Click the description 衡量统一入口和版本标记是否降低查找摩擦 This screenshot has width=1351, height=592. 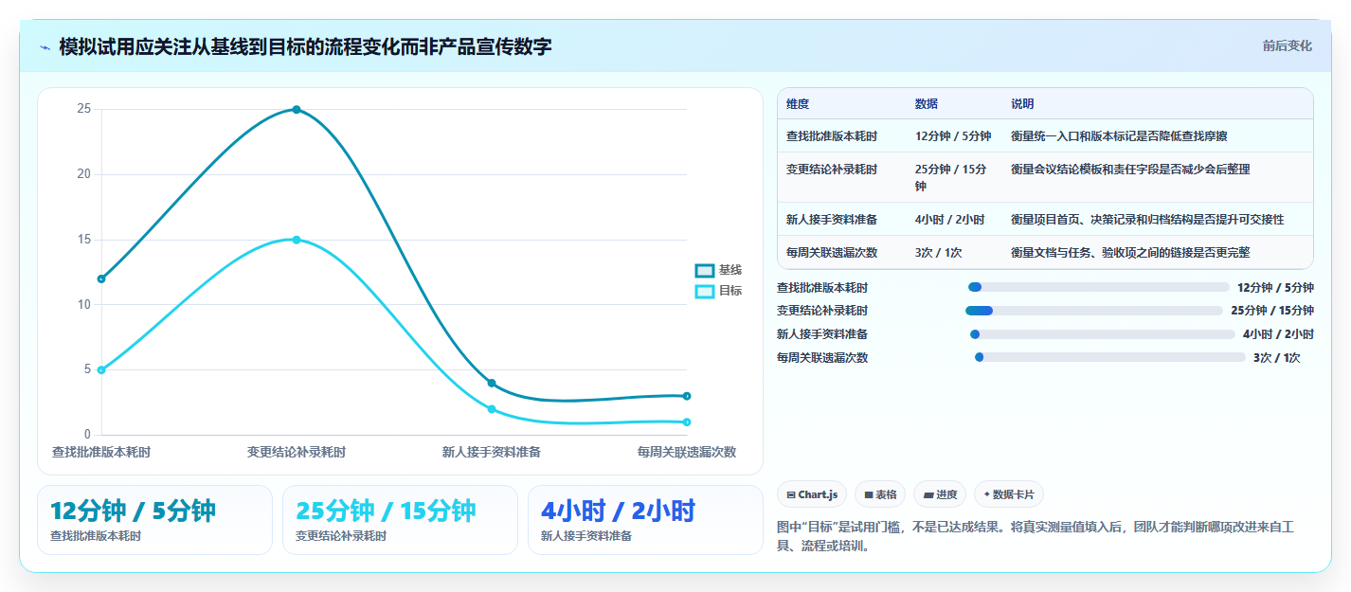(x=1120, y=136)
